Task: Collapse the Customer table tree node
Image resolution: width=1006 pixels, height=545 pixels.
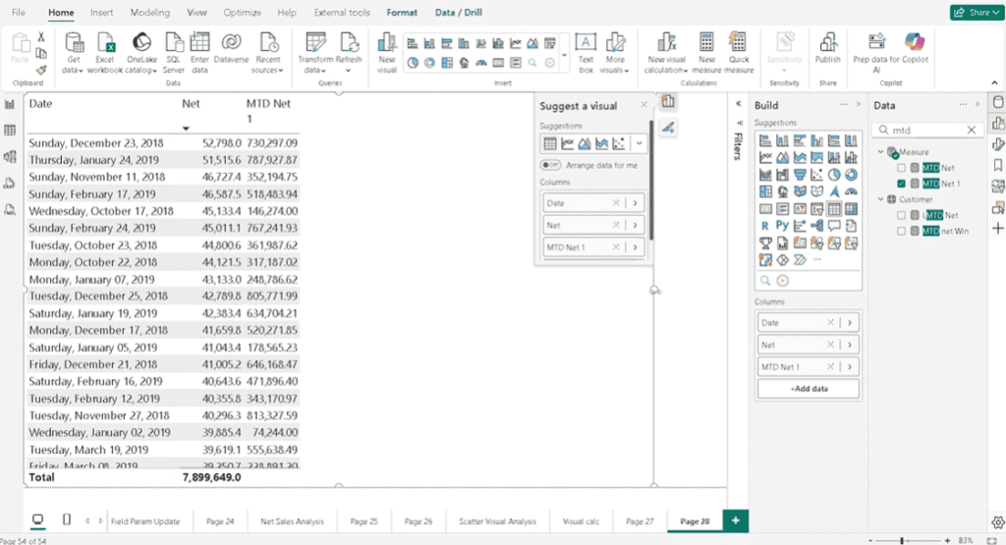Action: [881, 199]
